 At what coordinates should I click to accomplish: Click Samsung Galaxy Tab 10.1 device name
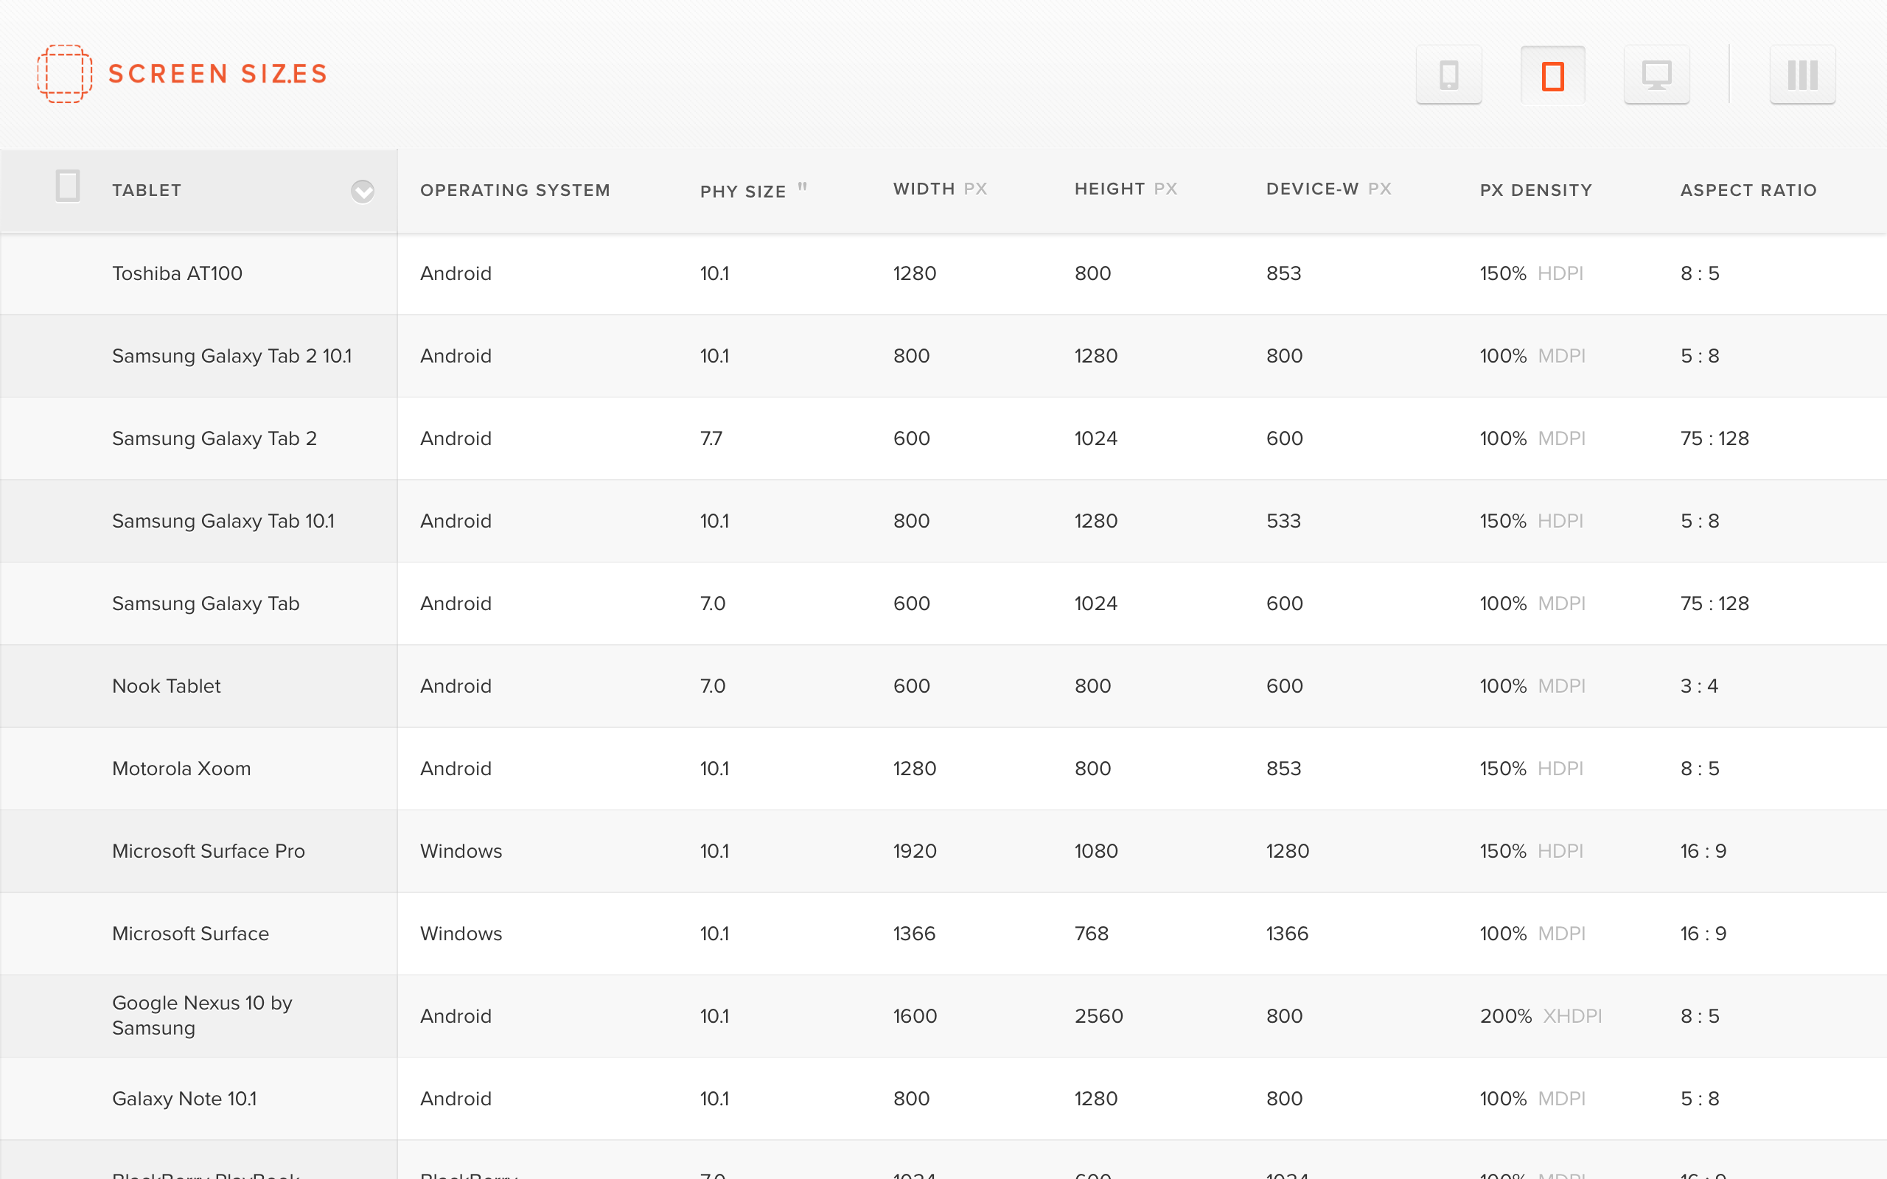(x=223, y=522)
